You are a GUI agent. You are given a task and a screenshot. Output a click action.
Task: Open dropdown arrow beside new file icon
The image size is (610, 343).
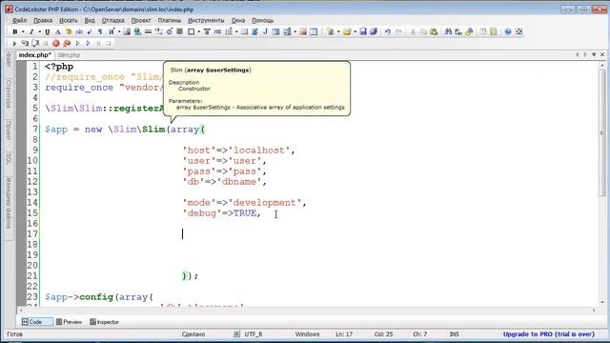[338, 31]
